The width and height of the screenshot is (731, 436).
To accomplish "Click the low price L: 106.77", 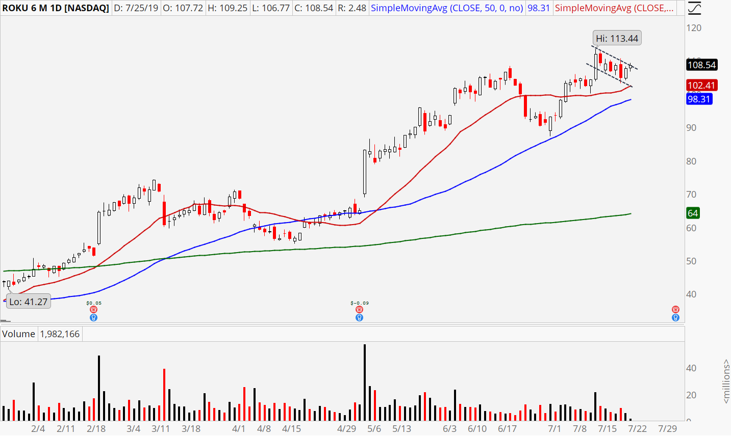I will tap(271, 8).
